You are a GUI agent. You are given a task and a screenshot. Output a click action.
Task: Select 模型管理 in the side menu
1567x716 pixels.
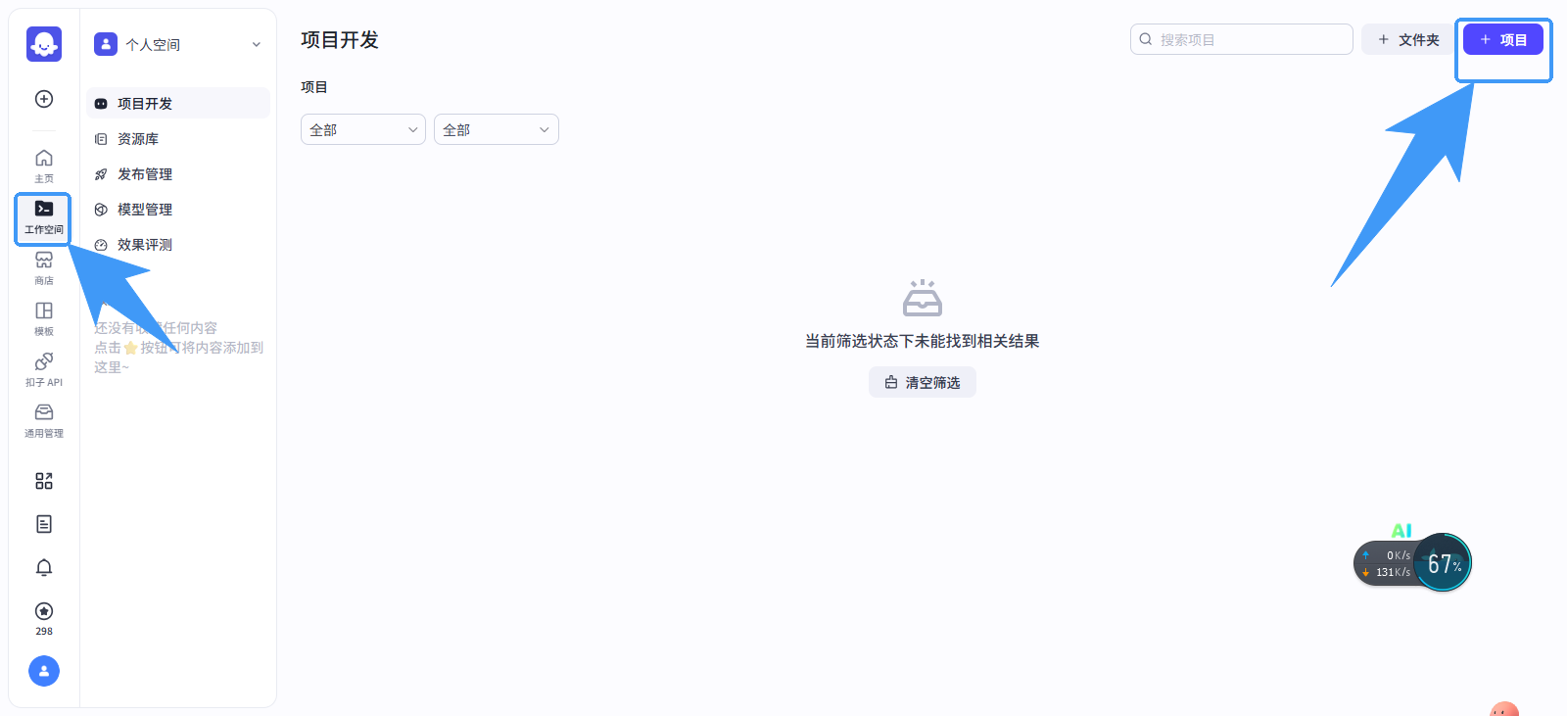178,209
